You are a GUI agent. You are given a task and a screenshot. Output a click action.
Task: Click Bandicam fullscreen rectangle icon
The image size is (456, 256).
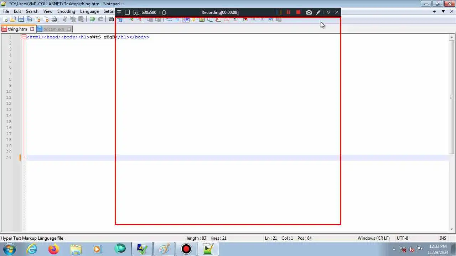pos(127,12)
